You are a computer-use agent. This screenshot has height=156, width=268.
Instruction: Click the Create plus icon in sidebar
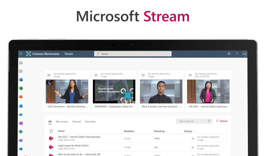pyautogui.click(x=21, y=71)
